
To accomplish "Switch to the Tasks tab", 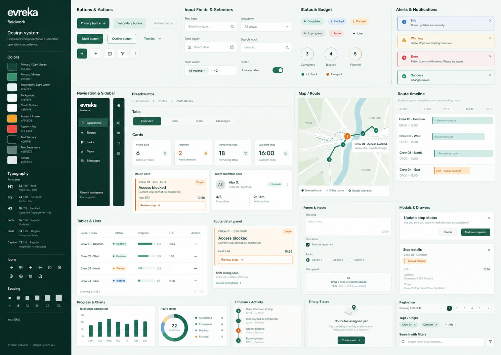I will 175,121.
